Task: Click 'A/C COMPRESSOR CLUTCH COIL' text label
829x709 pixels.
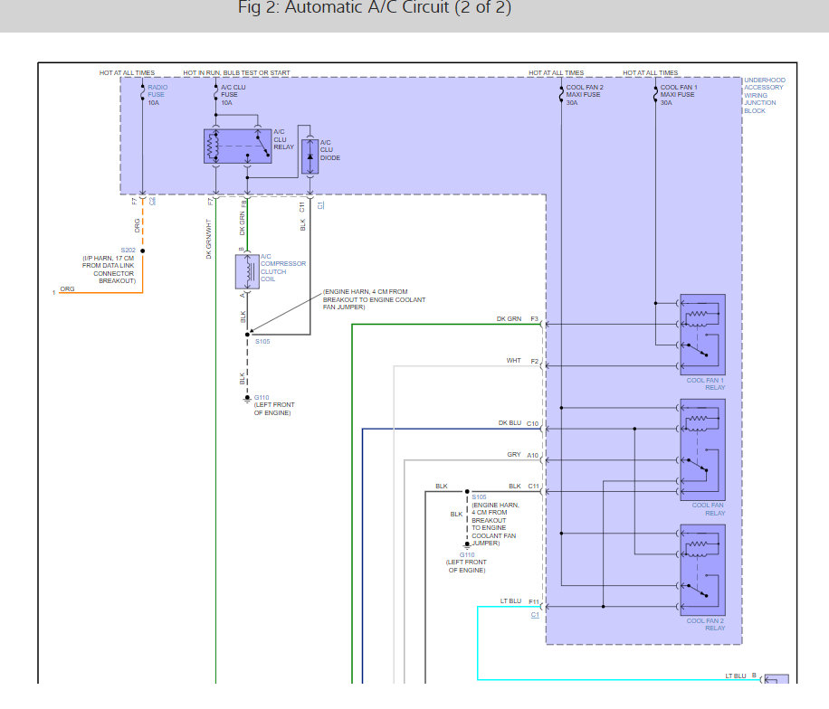Action: point(283,268)
